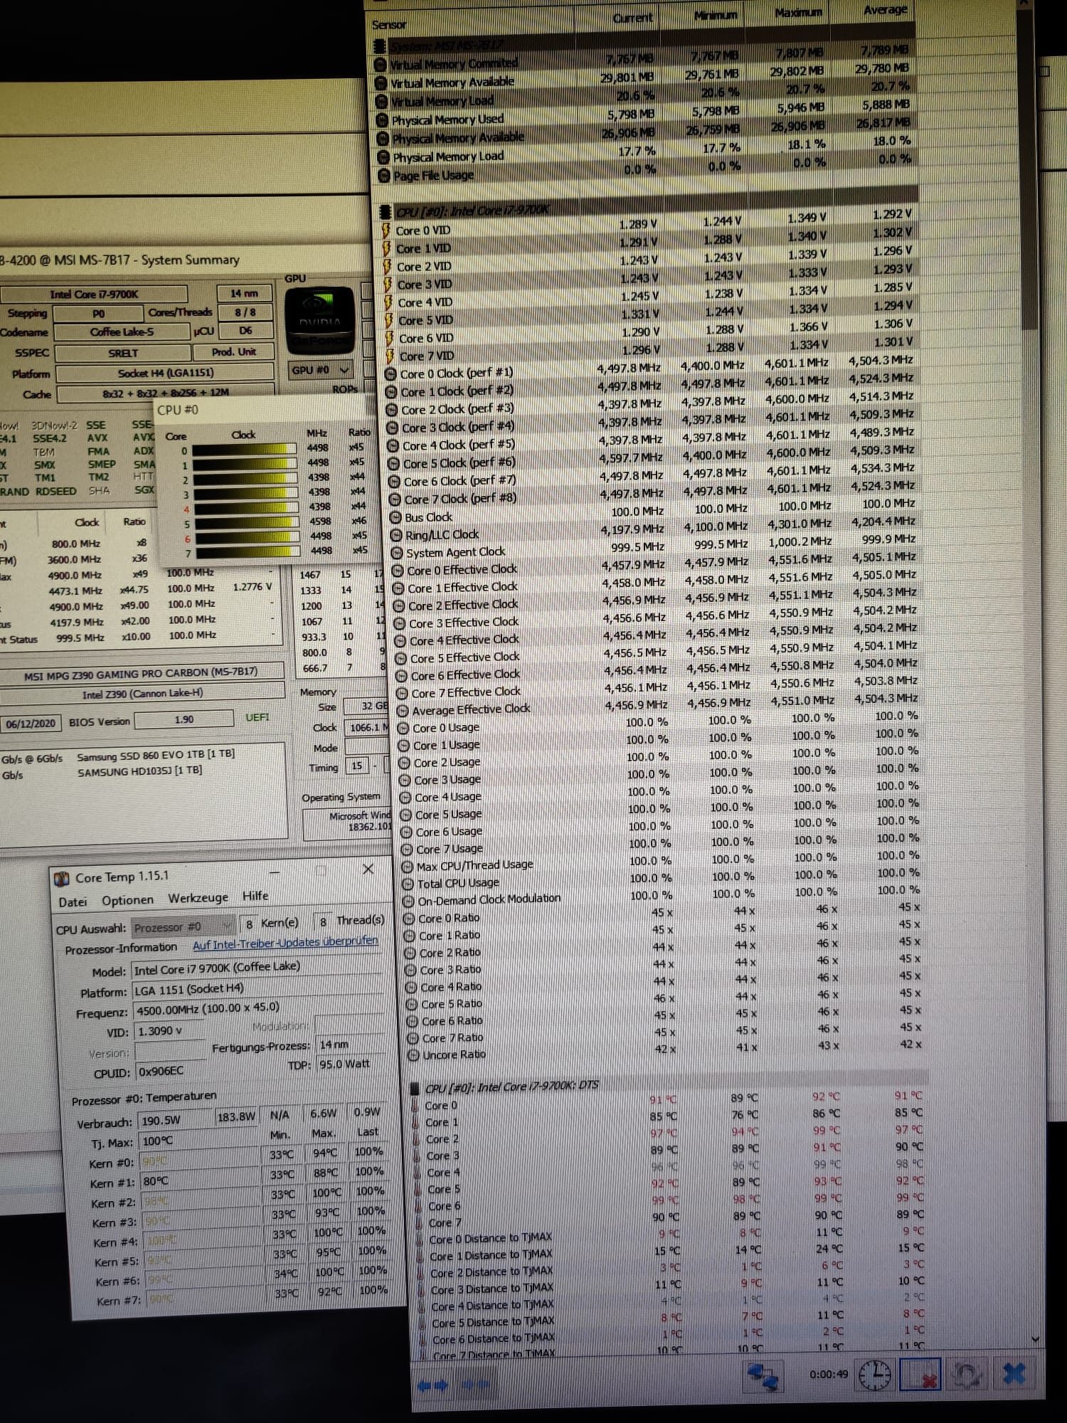Image resolution: width=1067 pixels, height=1423 pixels.
Task: Click the icon beside Page File Usage
Action: pos(384,176)
